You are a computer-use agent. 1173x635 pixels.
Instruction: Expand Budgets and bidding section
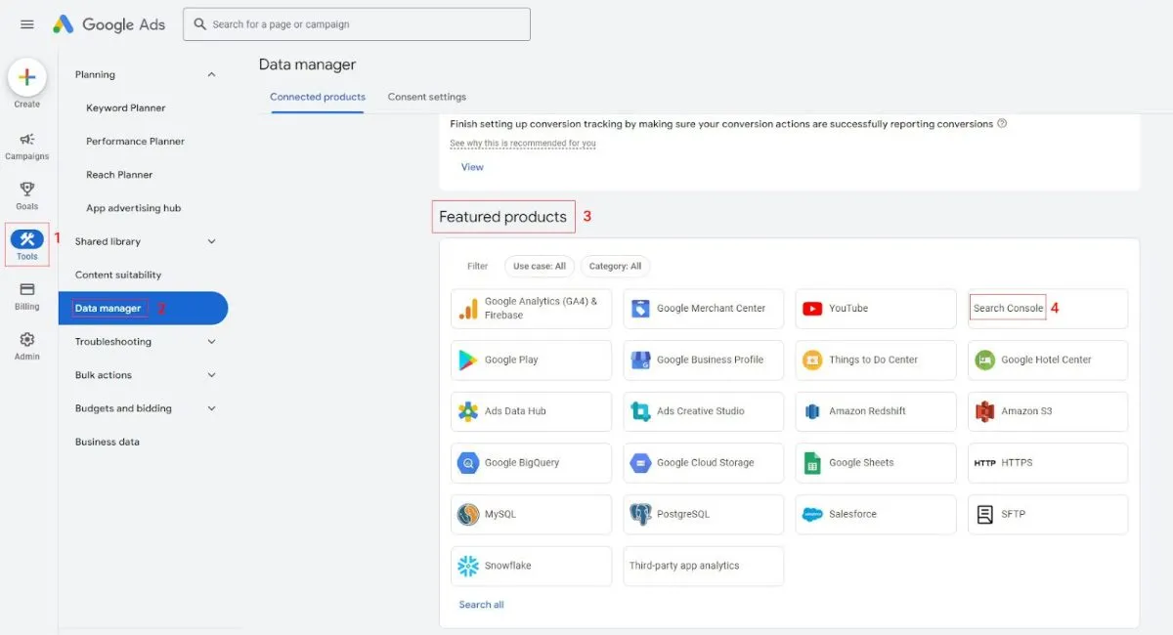point(211,408)
